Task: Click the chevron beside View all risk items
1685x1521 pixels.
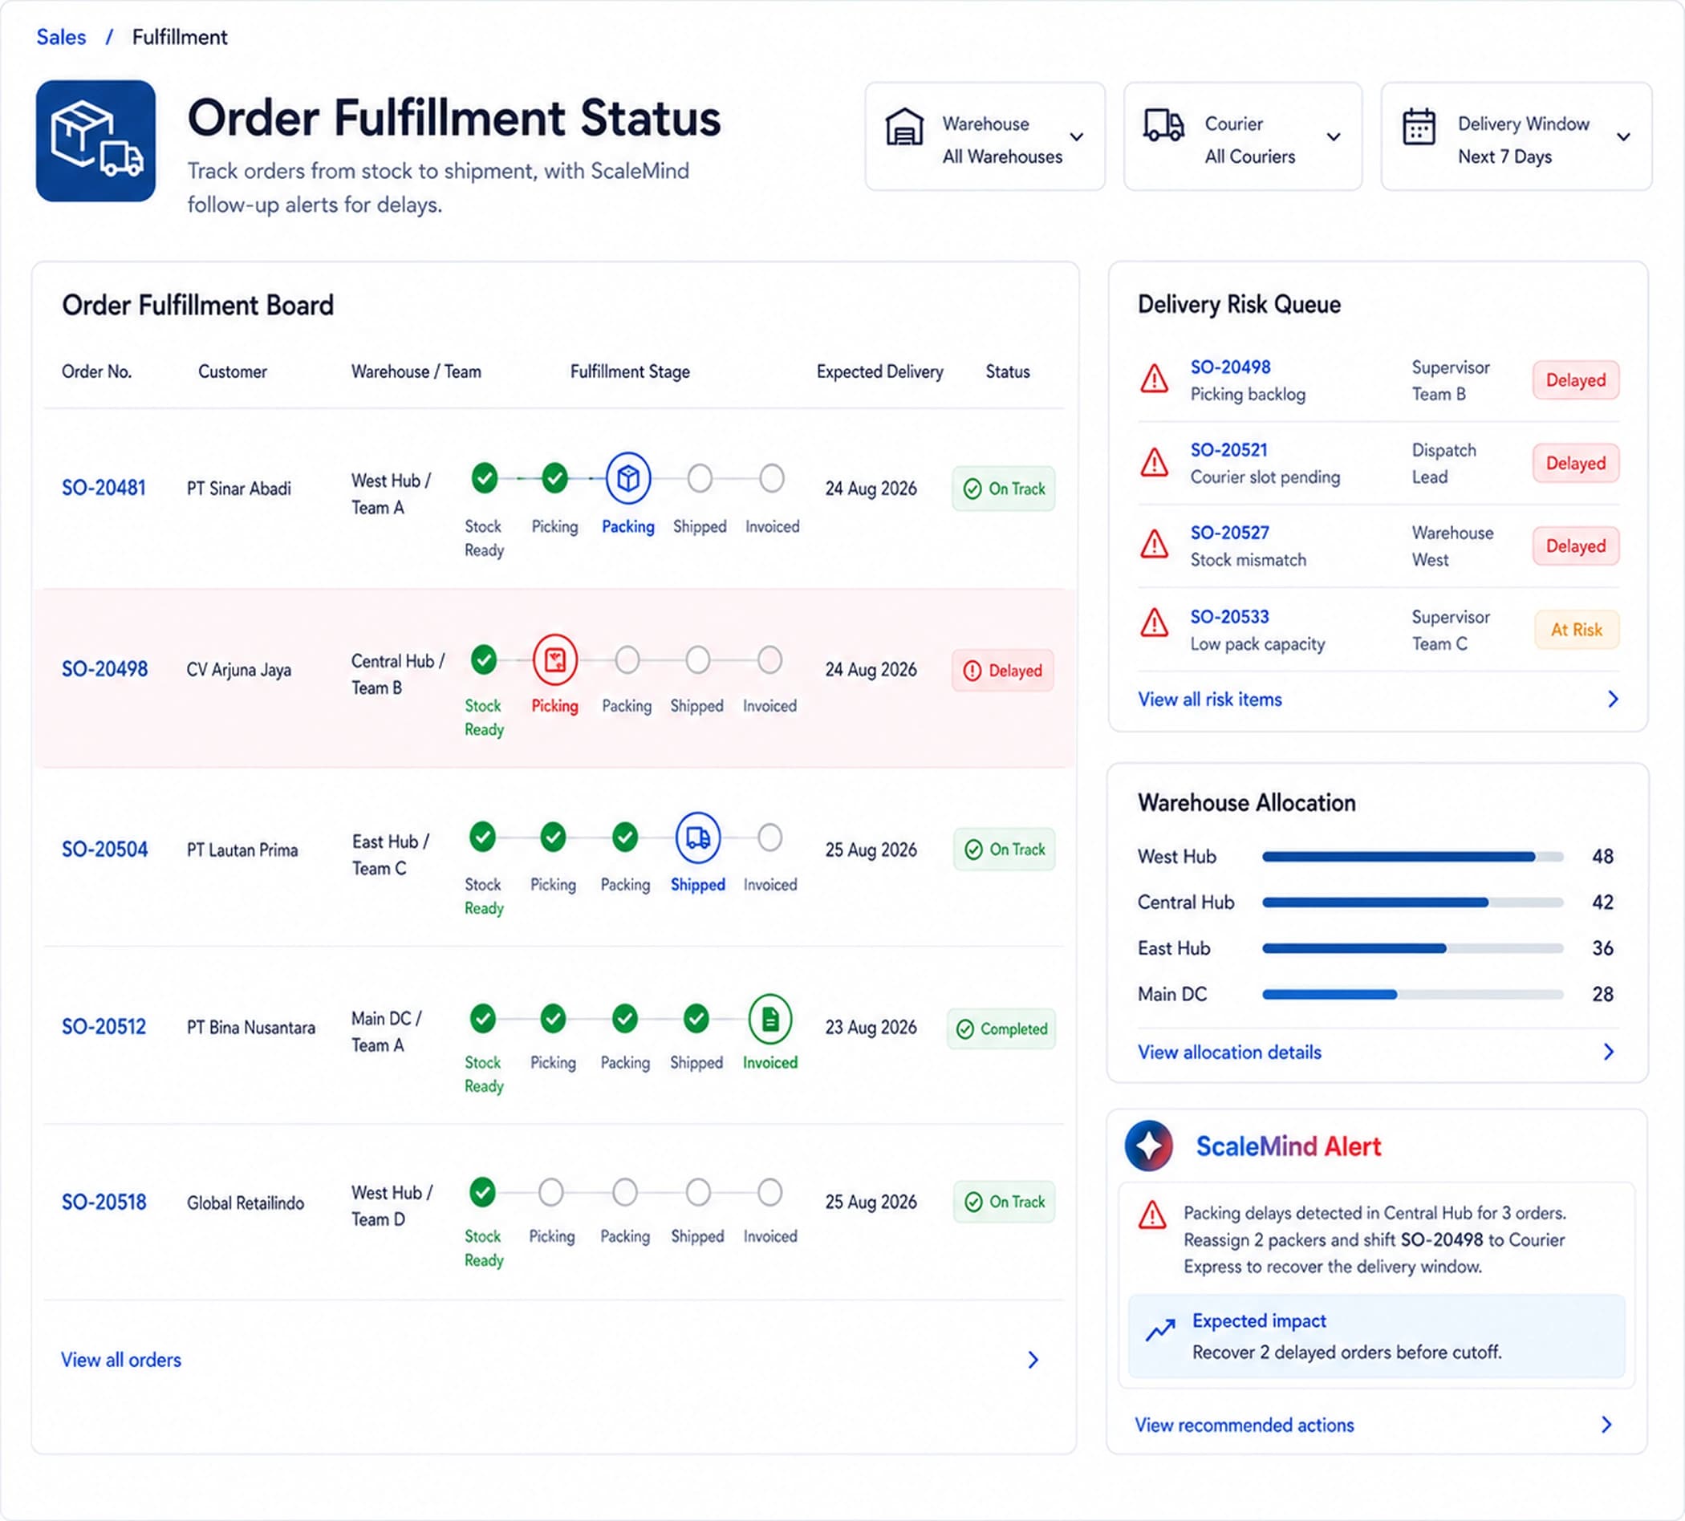Action: click(1613, 700)
